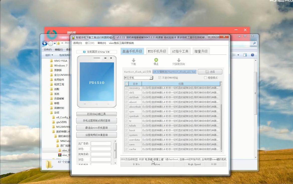Click the 名字 column header
Image resolution: width=293 pixels, height=184 pixels.
135,84
